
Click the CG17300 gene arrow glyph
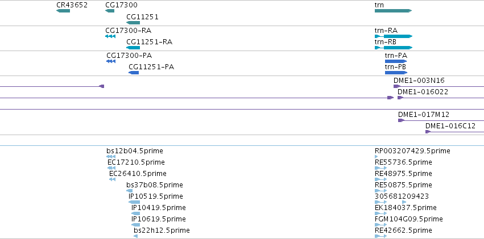[x=110, y=11]
